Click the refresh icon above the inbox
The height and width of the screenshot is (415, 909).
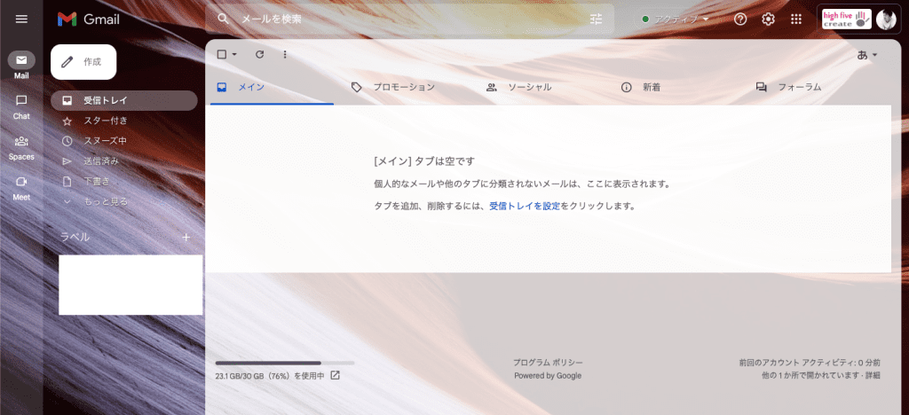click(x=259, y=54)
